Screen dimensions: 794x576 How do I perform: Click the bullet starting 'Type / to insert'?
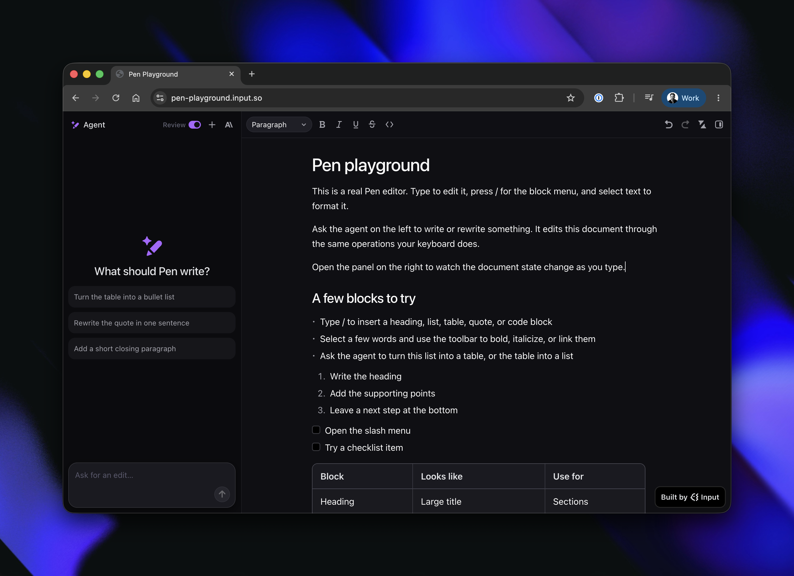coord(436,322)
